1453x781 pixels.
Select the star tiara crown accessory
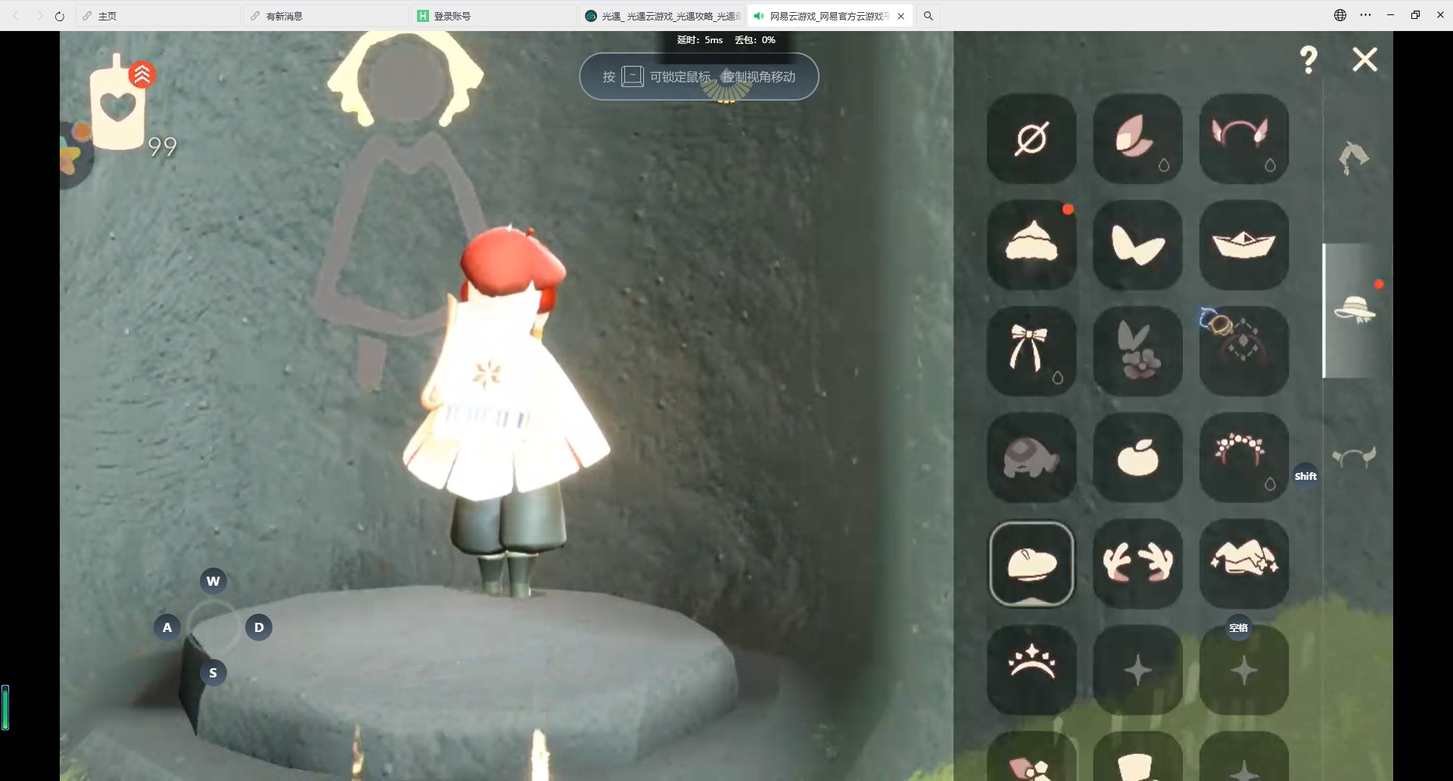pyautogui.click(x=1031, y=669)
